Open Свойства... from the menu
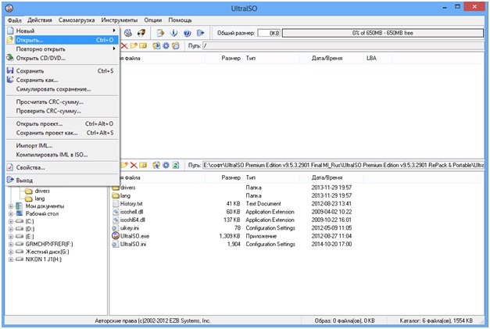 pos(63,167)
